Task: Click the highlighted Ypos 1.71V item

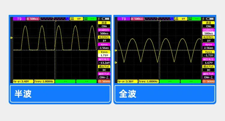Action: pos(104,54)
